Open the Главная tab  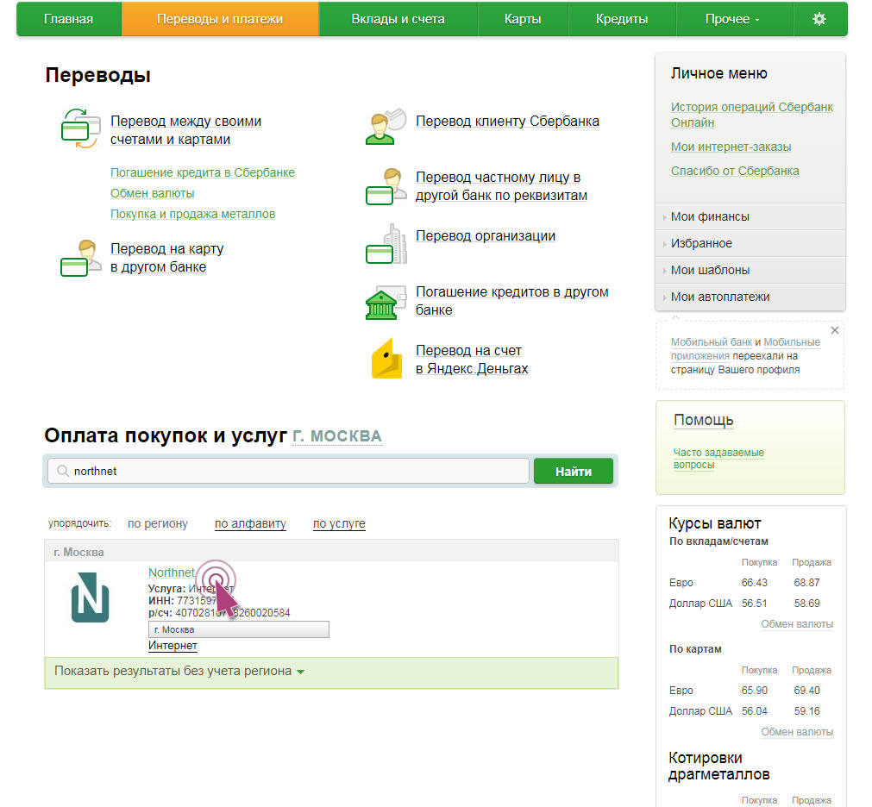pos(68,19)
